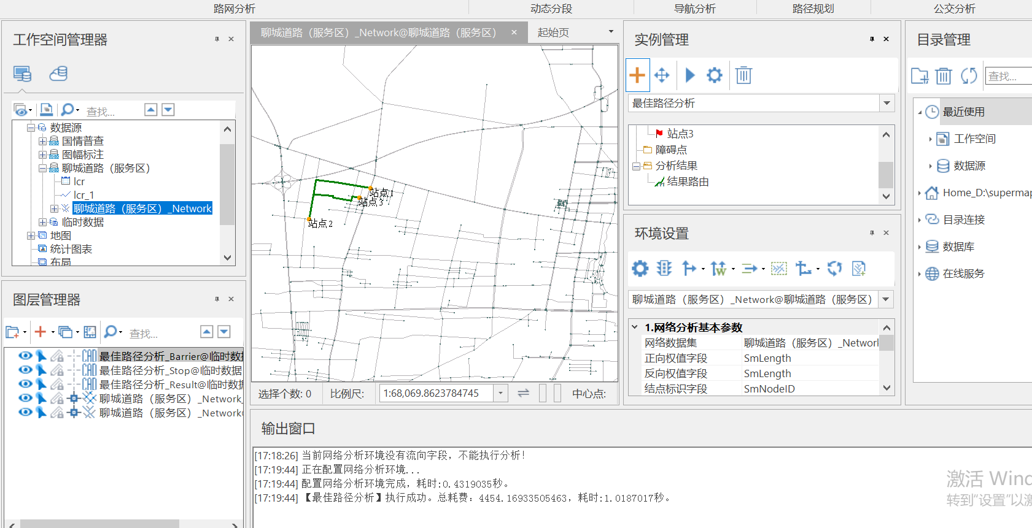This screenshot has height=528, width=1032.
Task: Select 障碍点 in the 实例管理 tree
Action: pyautogui.click(x=671, y=150)
